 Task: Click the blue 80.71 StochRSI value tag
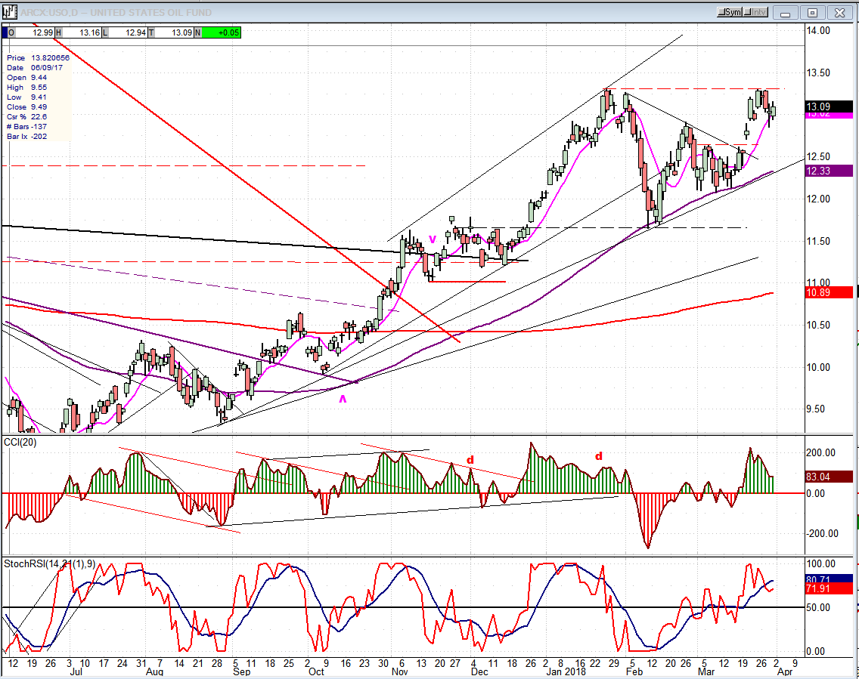[x=830, y=579]
